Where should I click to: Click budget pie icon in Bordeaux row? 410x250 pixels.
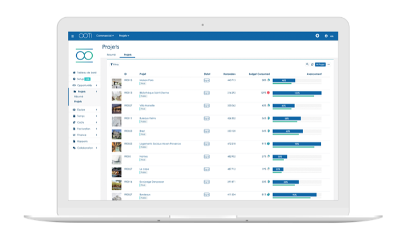(268, 194)
